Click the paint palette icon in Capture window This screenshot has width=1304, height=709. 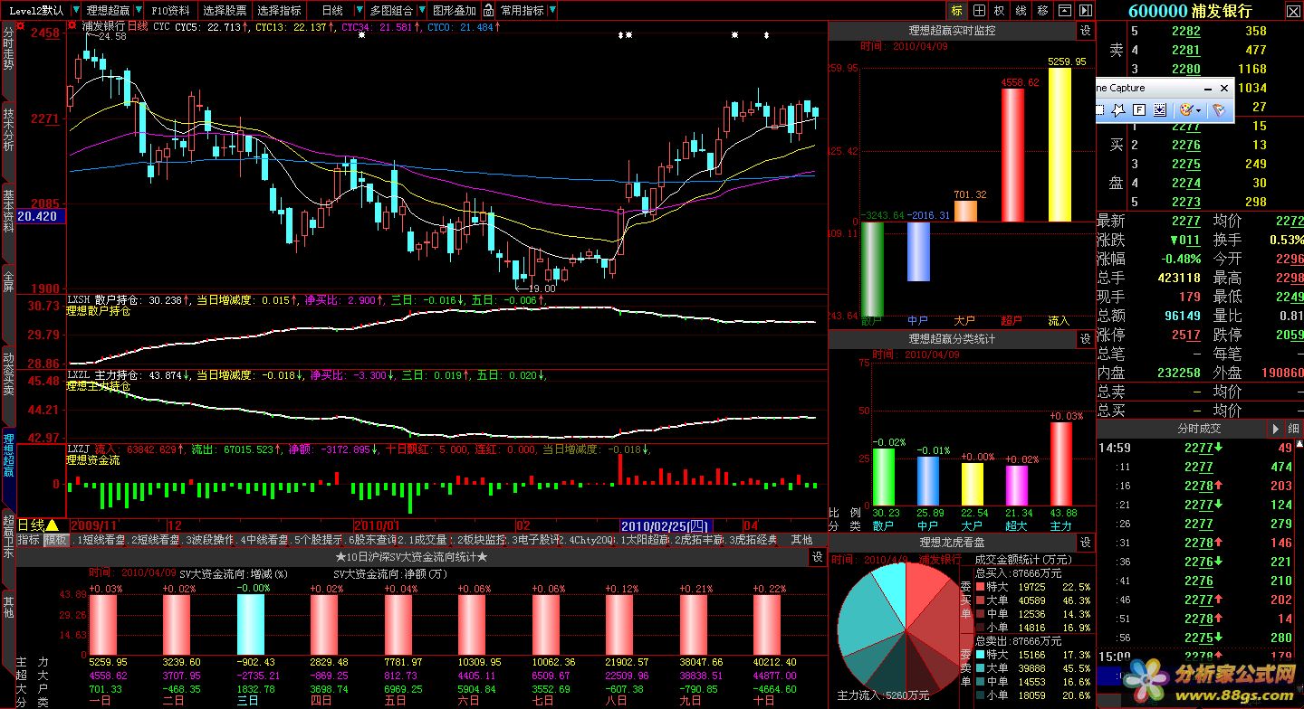(1185, 110)
